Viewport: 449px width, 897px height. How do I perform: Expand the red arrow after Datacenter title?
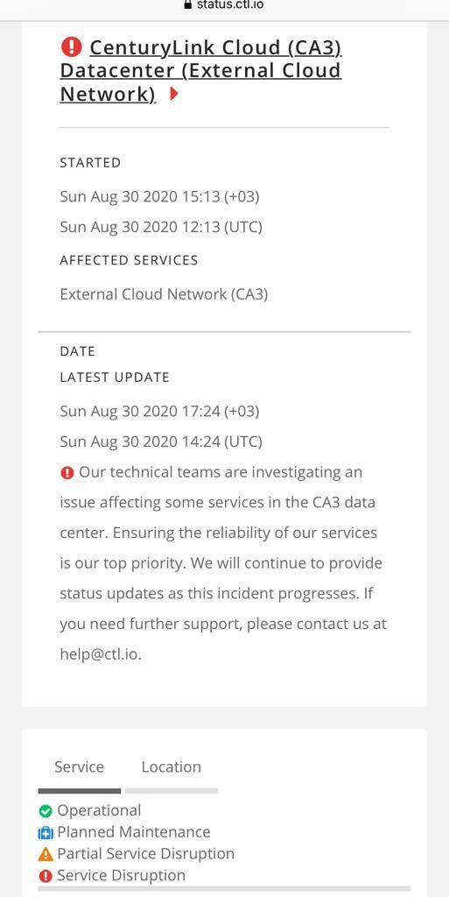(173, 94)
